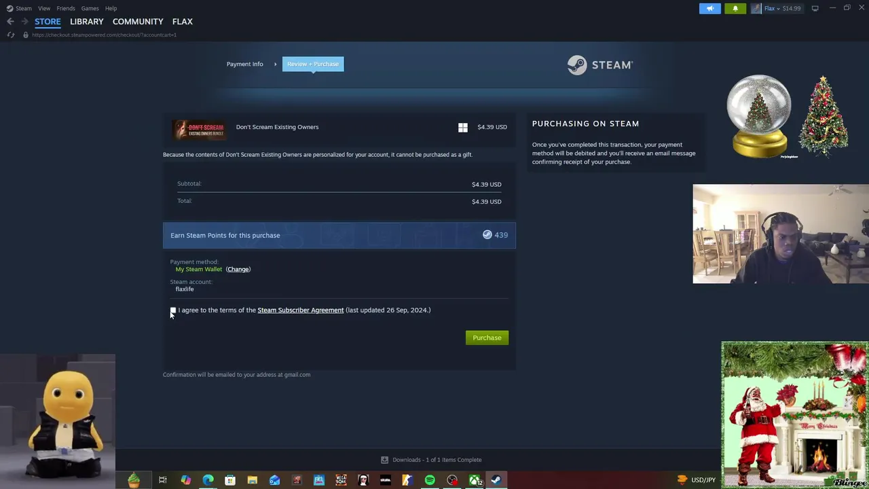869x489 pixels.
Task: Click the USD/JPY taskbar widget
Action: [697, 480]
